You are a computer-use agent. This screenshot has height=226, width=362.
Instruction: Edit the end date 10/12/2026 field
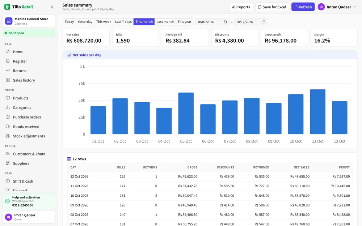pyautogui.click(x=251, y=22)
